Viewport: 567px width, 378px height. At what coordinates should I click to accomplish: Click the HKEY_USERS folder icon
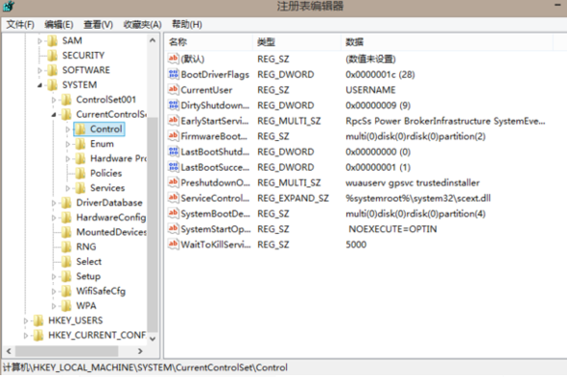pyautogui.click(x=38, y=320)
